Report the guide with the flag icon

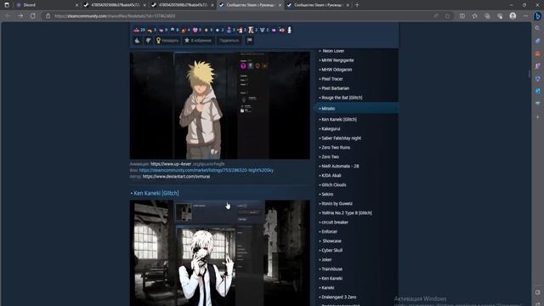[x=249, y=41]
